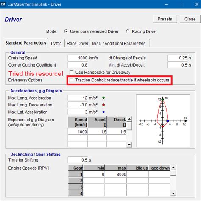Click the Gear column header
The image size is (201, 201).
click(x=75, y=168)
